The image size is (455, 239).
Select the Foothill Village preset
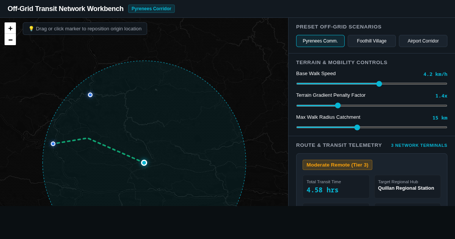(x=372, y=41)
